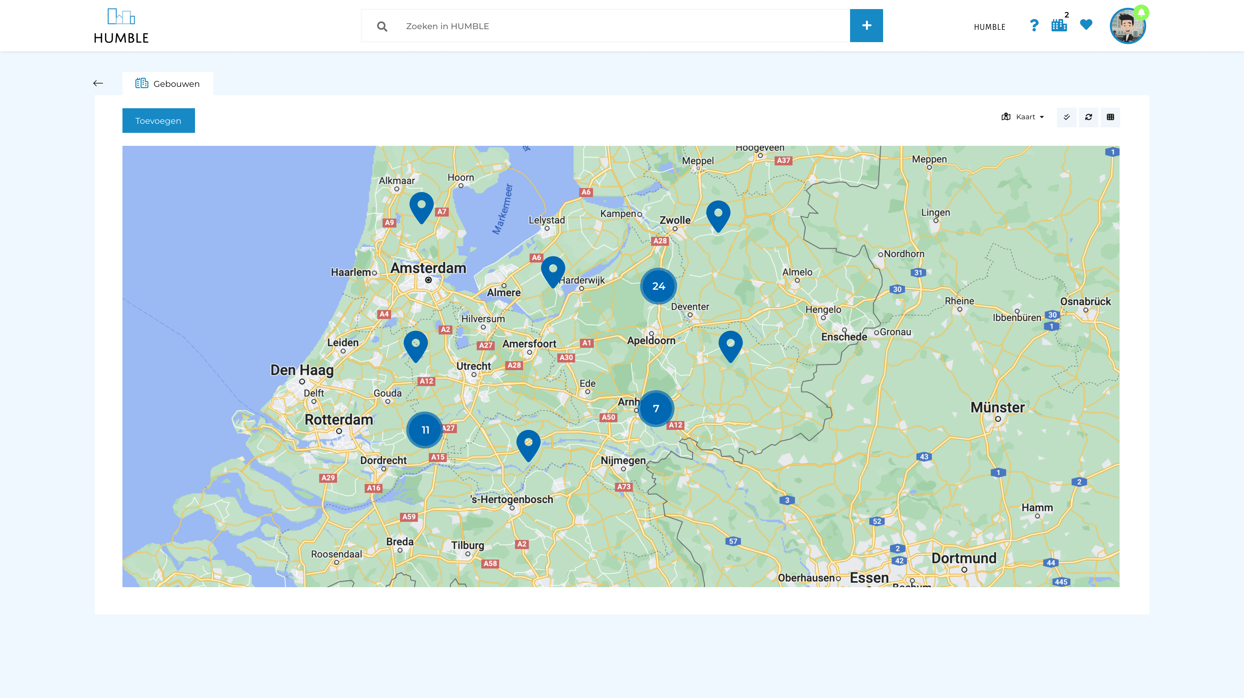Click the search magnifier icon
Screen dimensions: 1244x698
coord(382,26)
